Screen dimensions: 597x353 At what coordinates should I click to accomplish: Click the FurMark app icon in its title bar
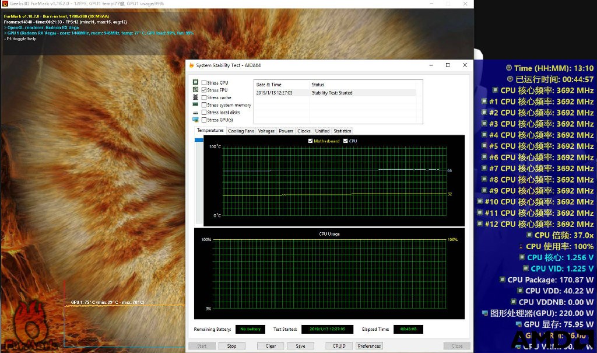(x=5, y=4)
